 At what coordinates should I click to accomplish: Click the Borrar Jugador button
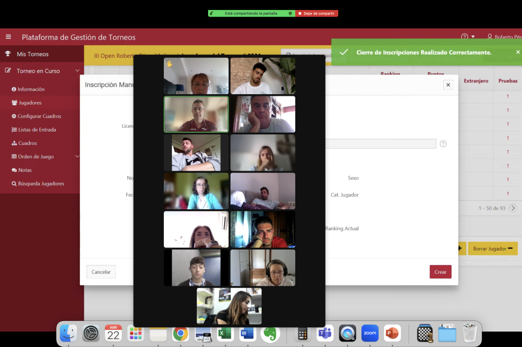click(x=493, y=248)
